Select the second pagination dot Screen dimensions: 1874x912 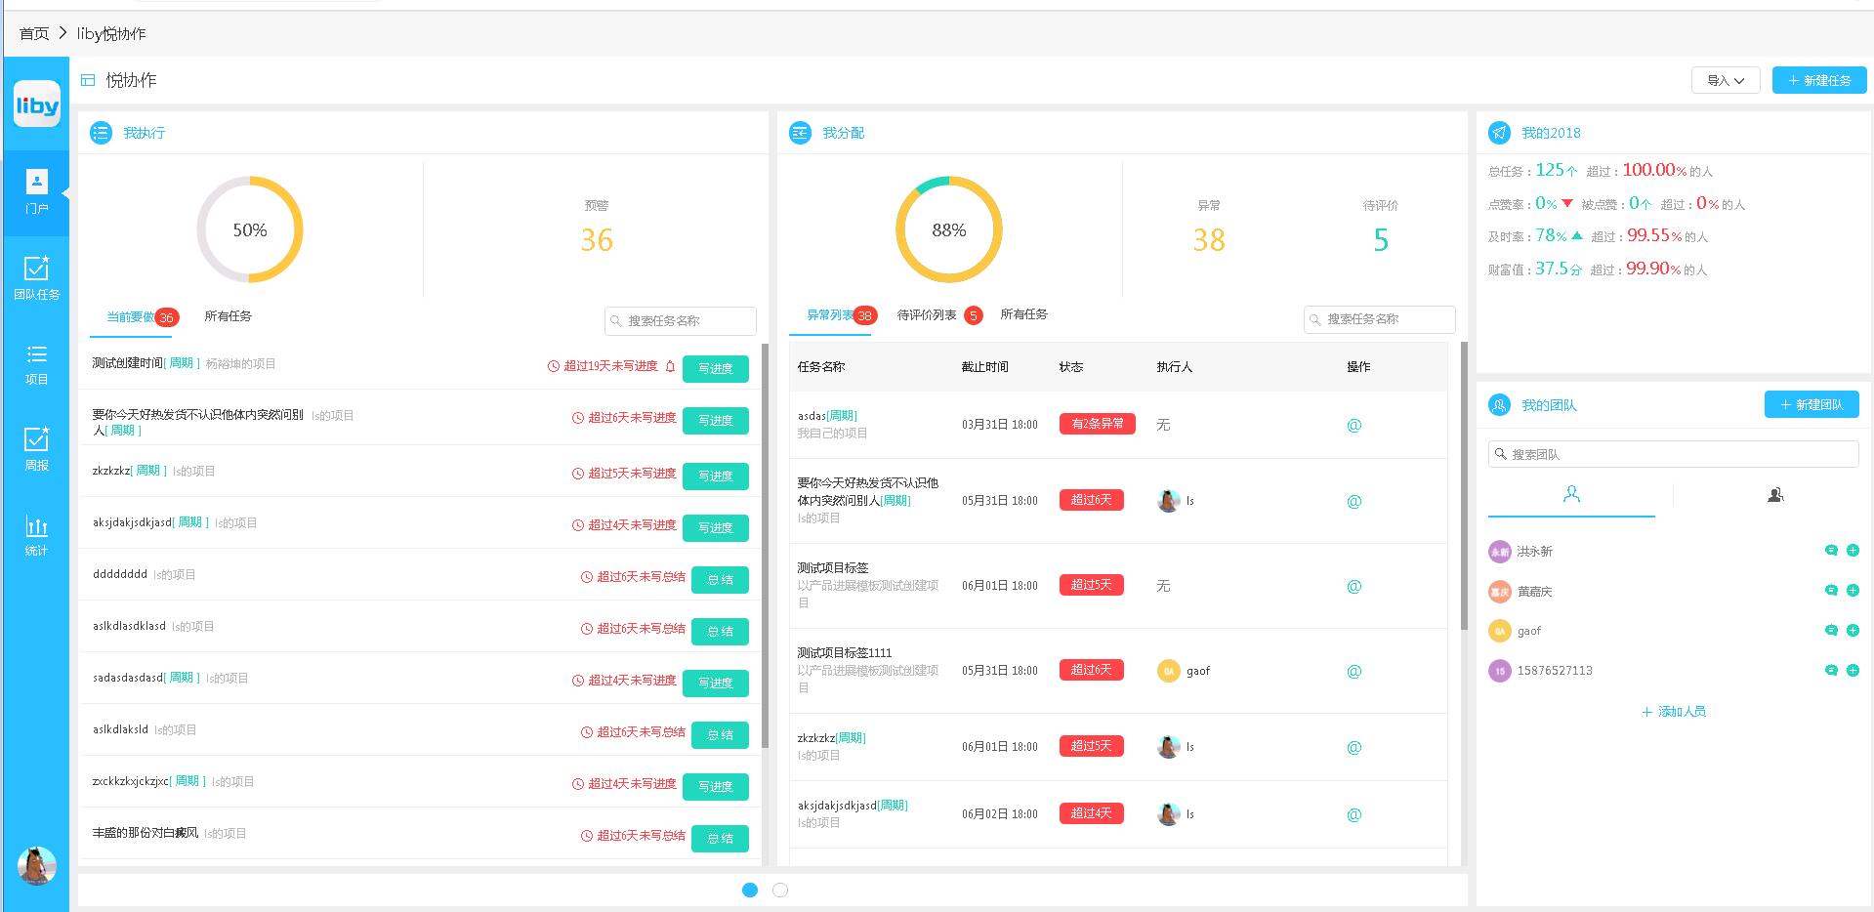point(780,890)
